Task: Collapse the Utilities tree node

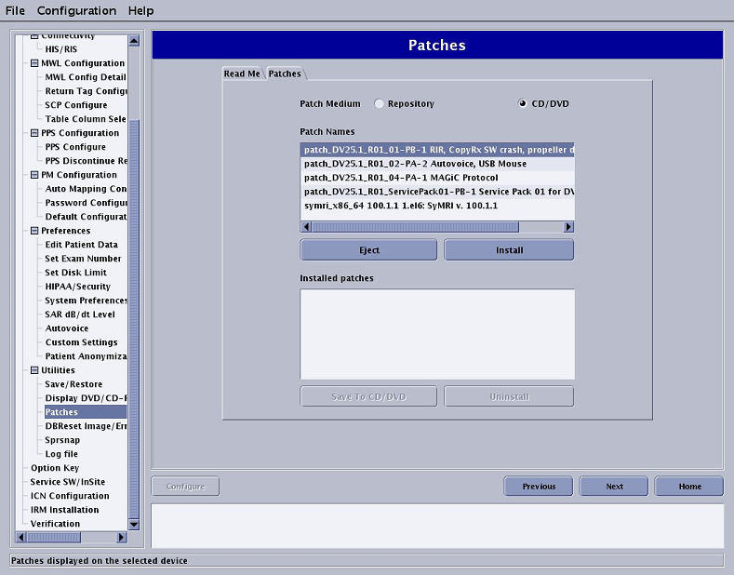Action: click(34, 370)
